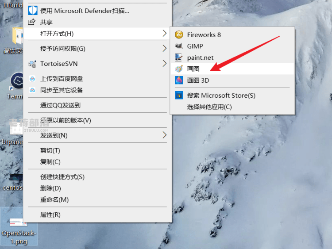Viewport: 332px width, 249px height.
Task: Choose 创建快捷方式(S)
Action: [x=97, y=177]
